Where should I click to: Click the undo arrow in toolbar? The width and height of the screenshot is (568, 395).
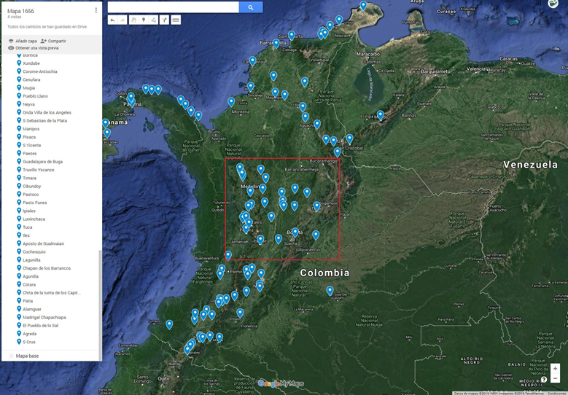coord(113,20)
